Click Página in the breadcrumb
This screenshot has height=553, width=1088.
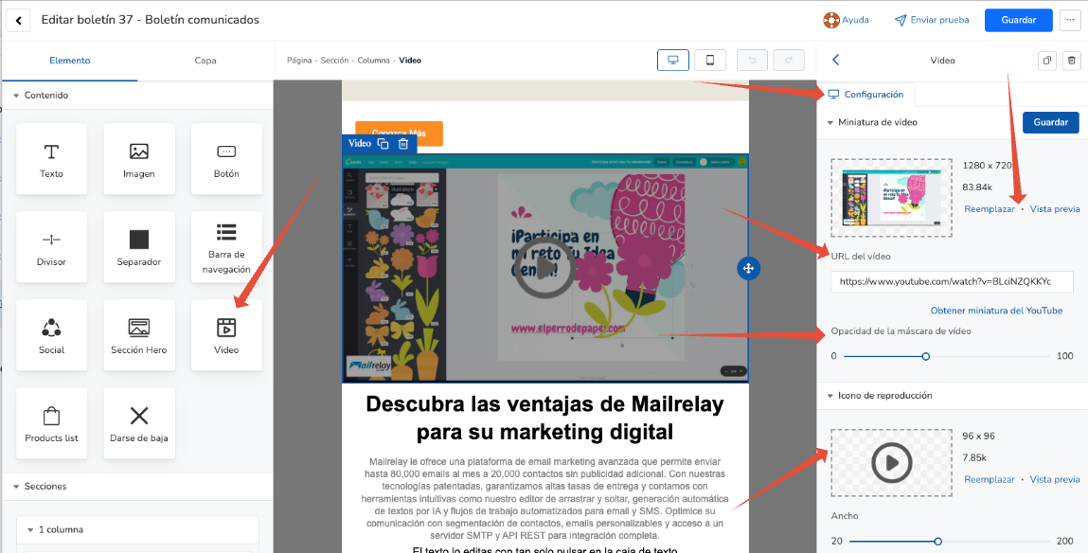[299, 61]
